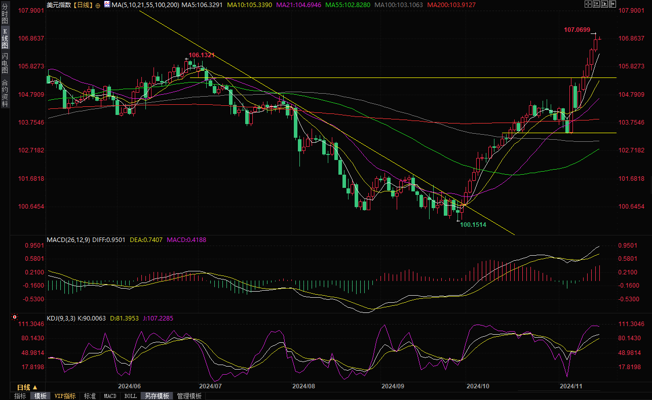Screen dimensions: 652x400
Task: Click the chart exit arrow icon
Action: click(x=612, y=5)
